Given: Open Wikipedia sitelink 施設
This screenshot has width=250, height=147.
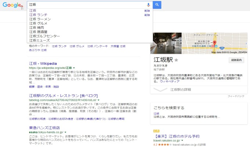Looking at the screenshot, I should 56,87.
